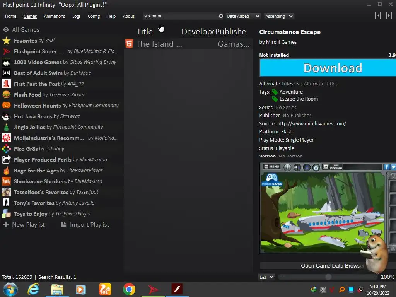Click the Flash Player taskbar icon
The image size is (396, 297).
point(177,289)
